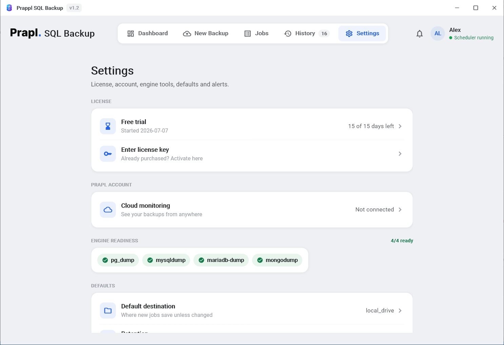Expand the Enter license key chevron

point(400,154)
